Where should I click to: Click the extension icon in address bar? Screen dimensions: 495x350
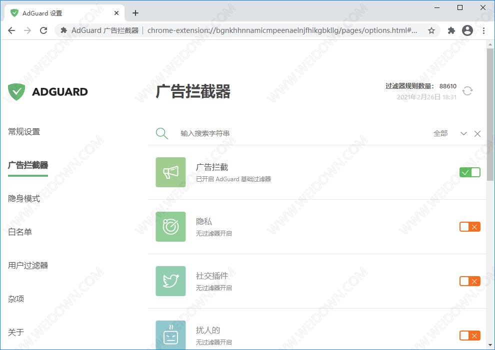click(64, 30)
